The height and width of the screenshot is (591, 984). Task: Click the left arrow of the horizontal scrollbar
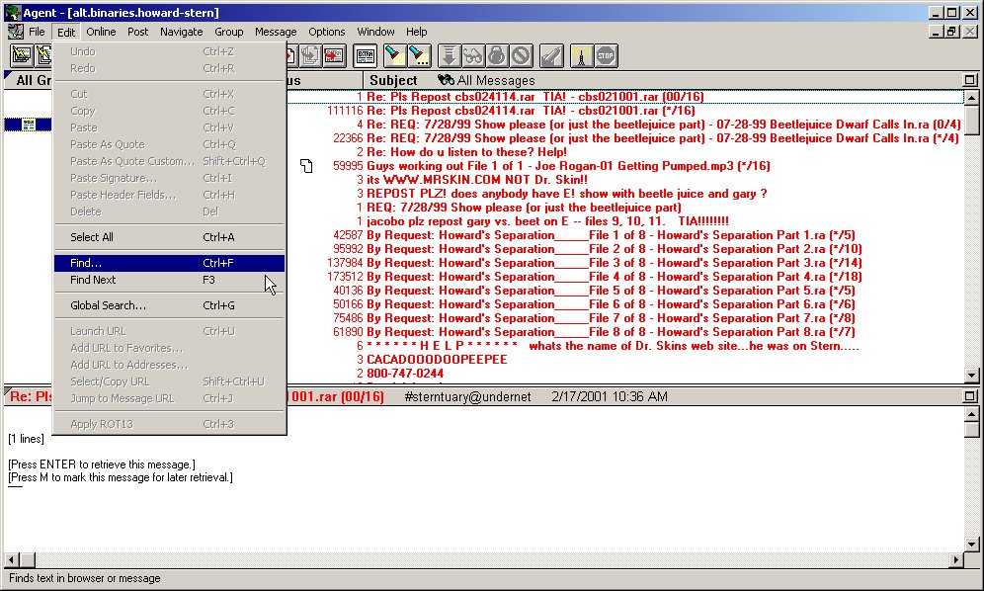tap(11, 559)
